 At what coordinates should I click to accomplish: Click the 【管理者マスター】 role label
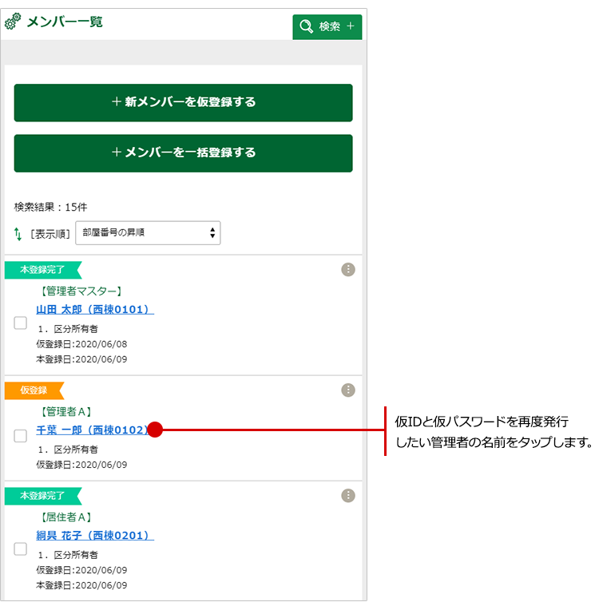(x=80, y=291)
